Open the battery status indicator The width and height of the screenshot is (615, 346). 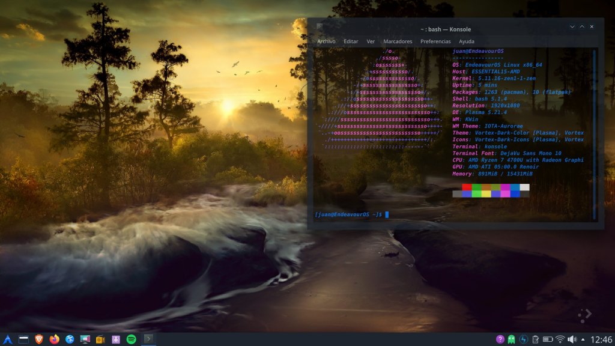[x=548, y=339]
